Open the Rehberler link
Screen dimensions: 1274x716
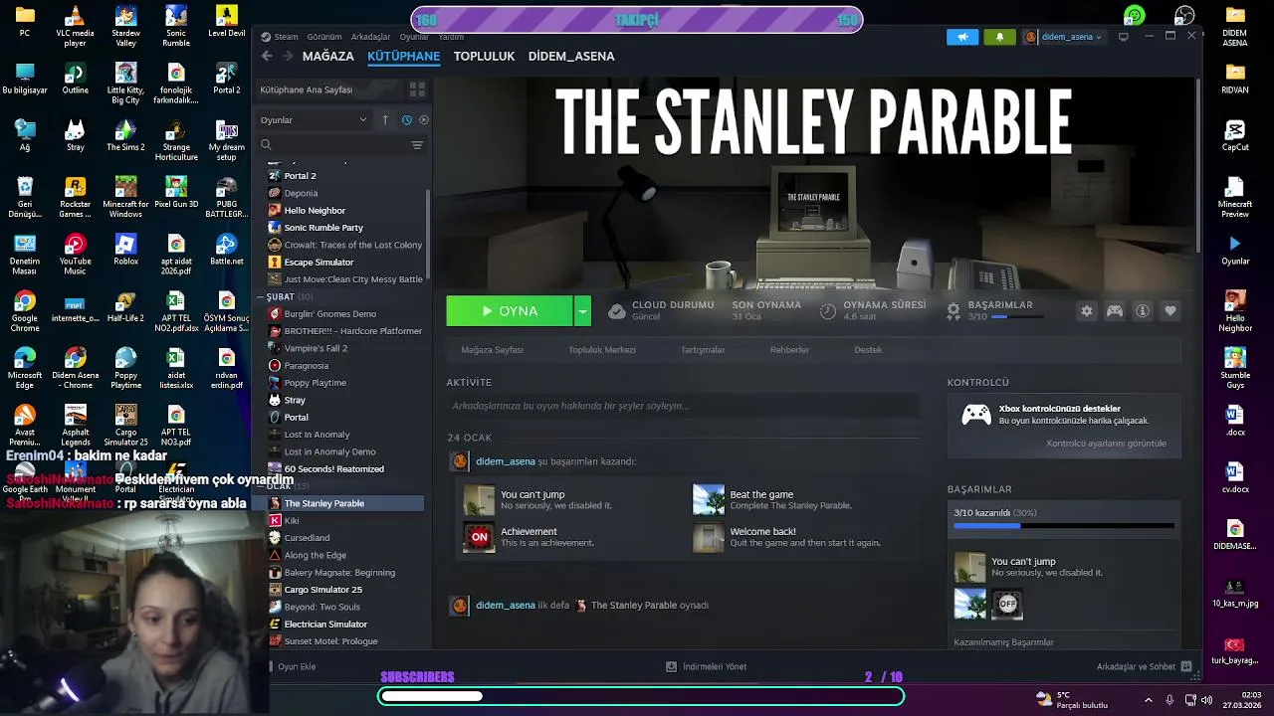[x=789, y=350]
